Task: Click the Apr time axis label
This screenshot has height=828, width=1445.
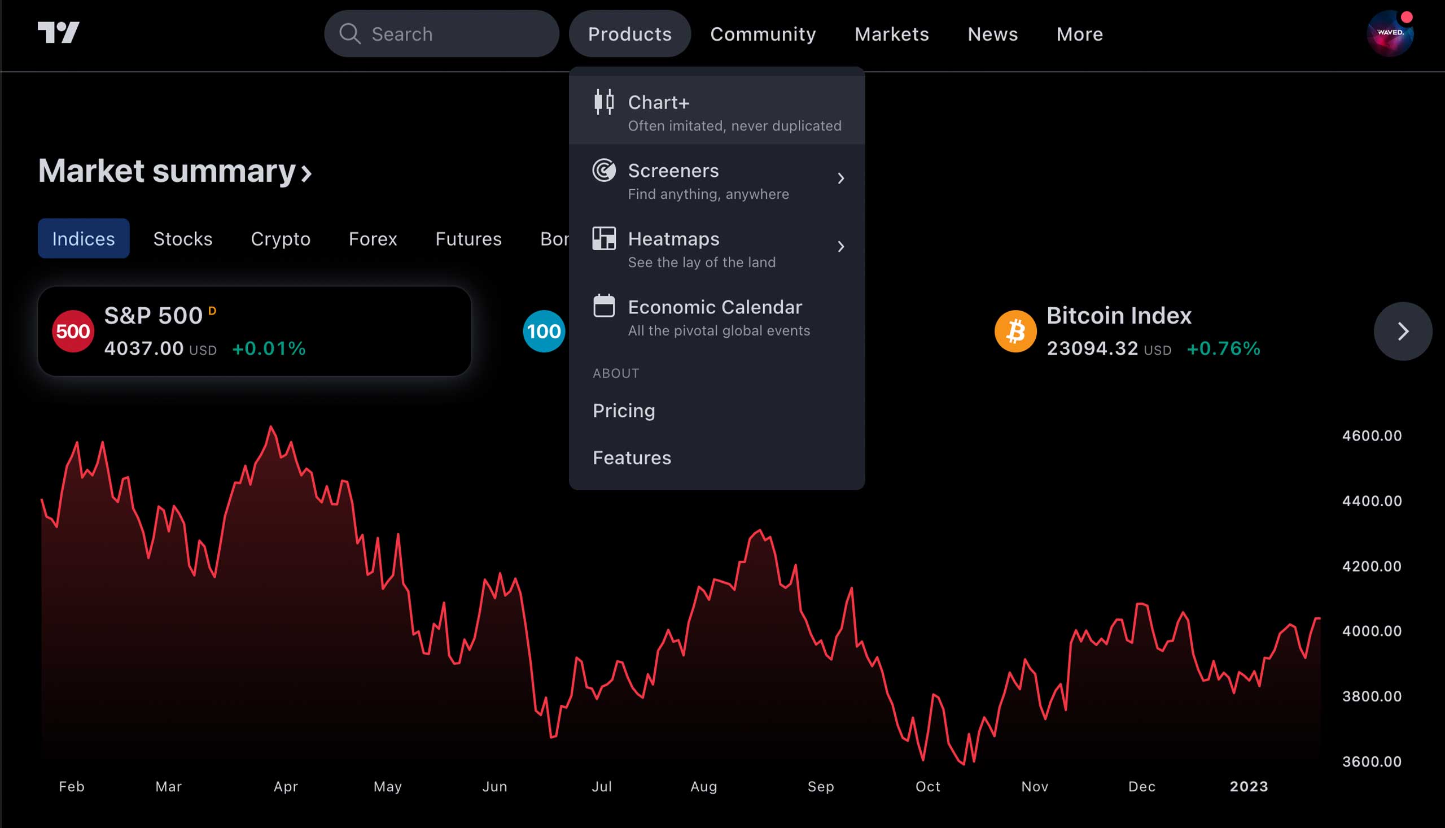Action: coord(285,787)
